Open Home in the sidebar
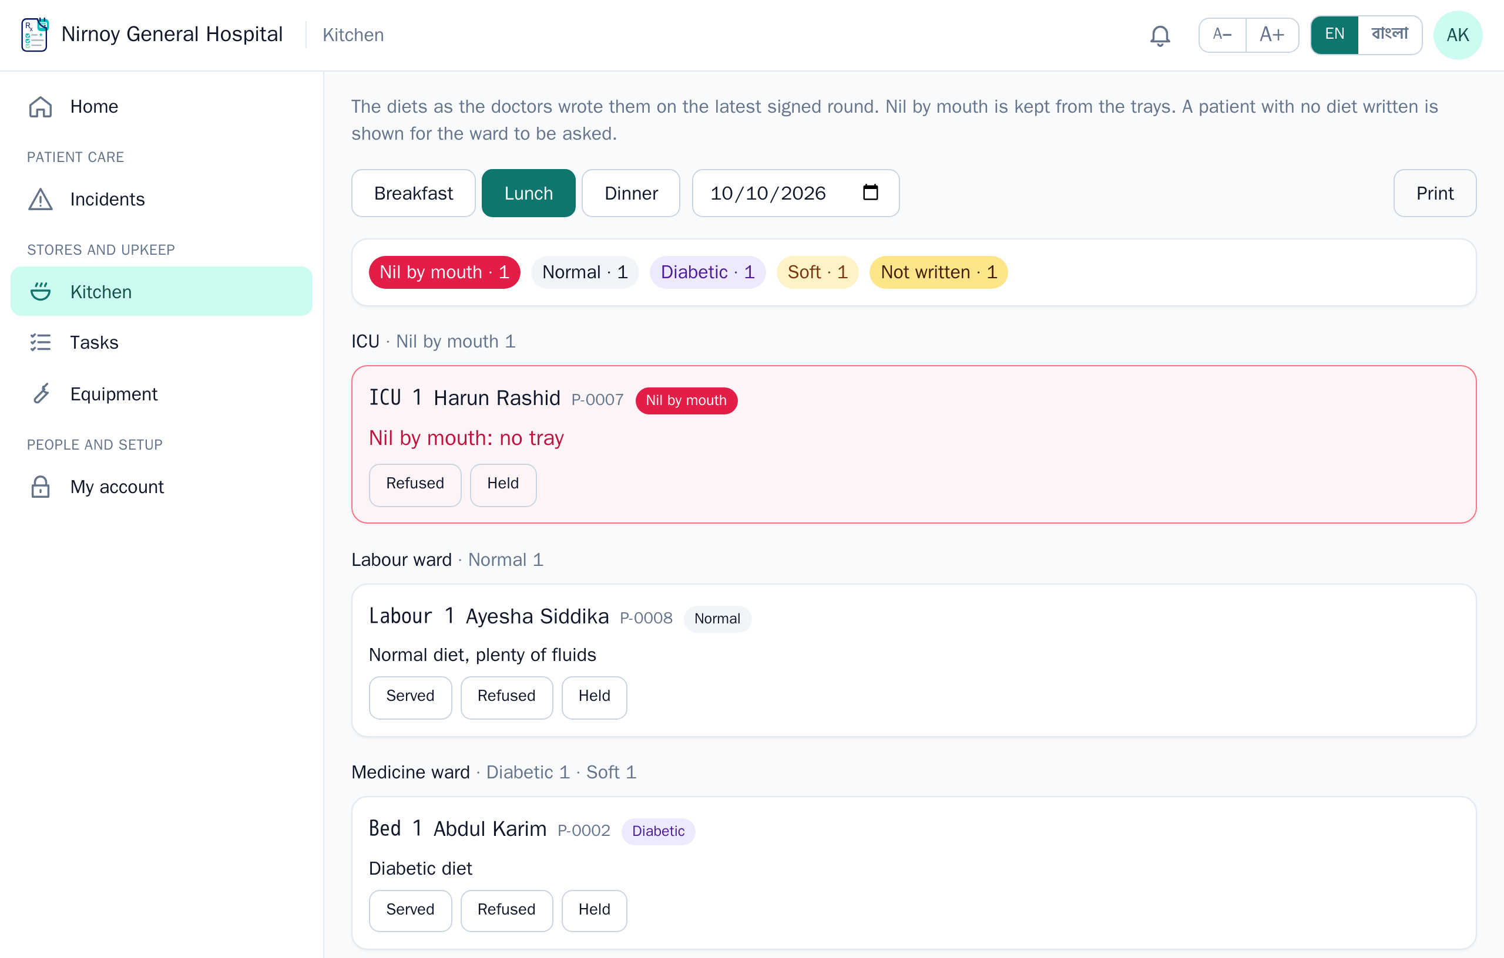 [x=161, y=107]
